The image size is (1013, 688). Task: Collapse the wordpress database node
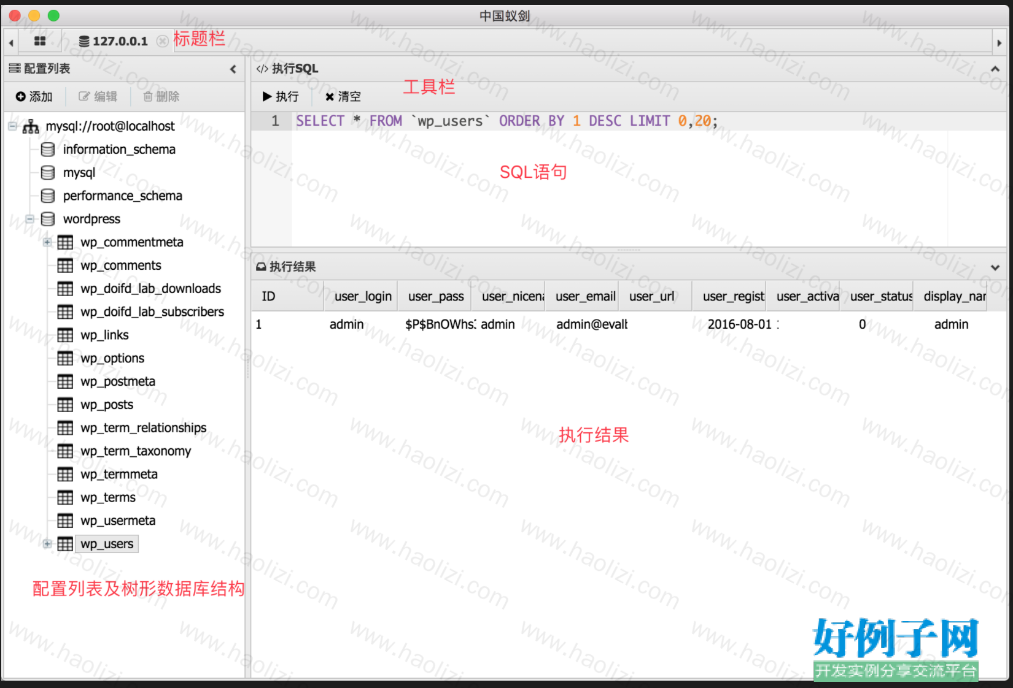[29, 219]
